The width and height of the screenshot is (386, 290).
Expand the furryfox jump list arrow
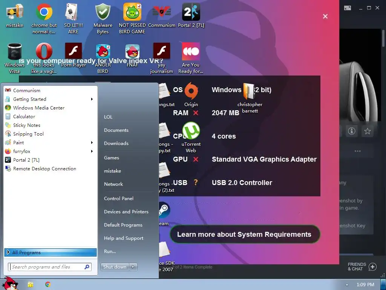pyautogui.click(x=92, y=151)
